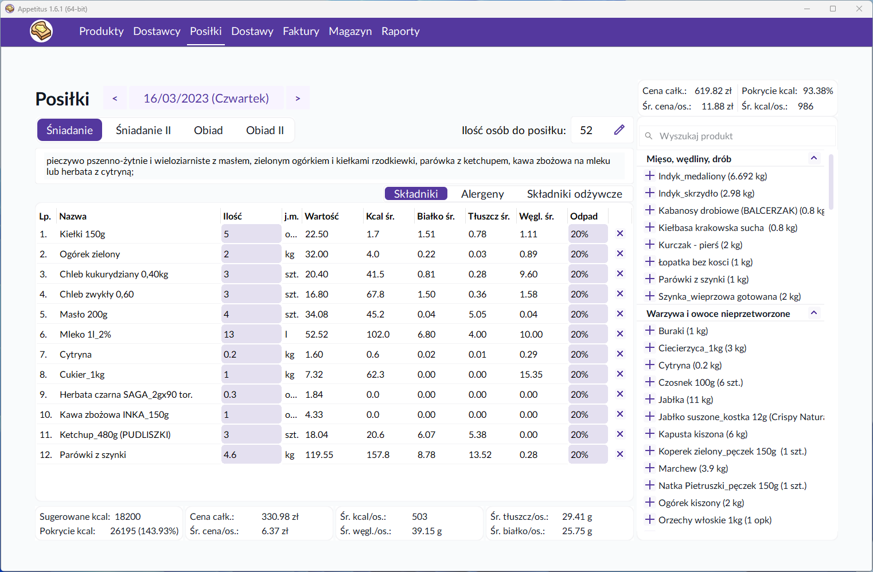The width and height of the screenshot is (873, 572).
Task: Remove Kiełki 150g row with X icon
Action: coord(619,234)
